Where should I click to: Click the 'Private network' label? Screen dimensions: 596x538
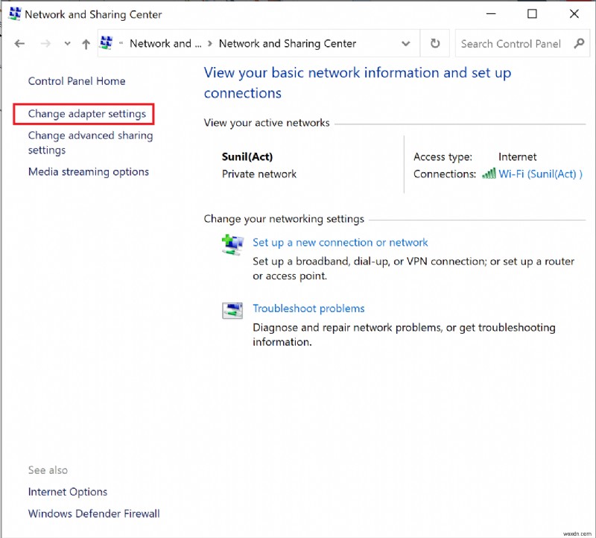(x=259, y=174)
